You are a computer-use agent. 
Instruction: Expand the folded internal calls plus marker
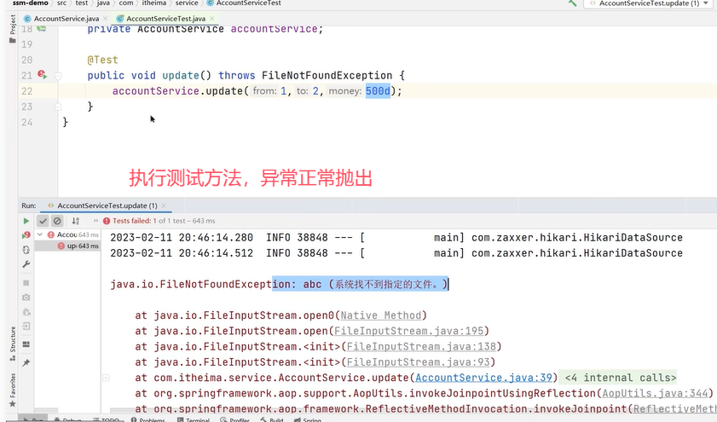(x=106, y=379)
